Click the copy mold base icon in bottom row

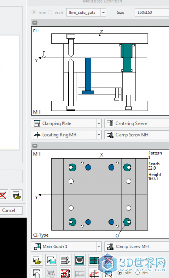[x=37, y=273]
